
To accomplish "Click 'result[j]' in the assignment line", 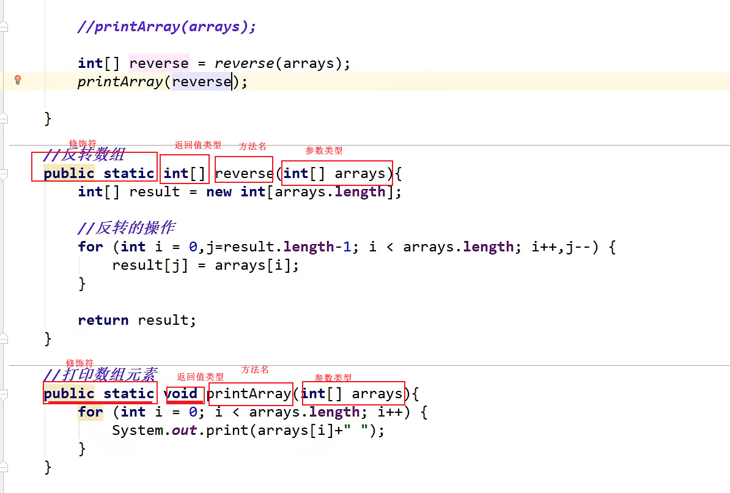I will click(150, 265).
